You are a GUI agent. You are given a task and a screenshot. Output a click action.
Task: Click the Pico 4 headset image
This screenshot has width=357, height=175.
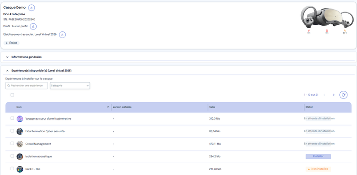click(x=327, y=17)
